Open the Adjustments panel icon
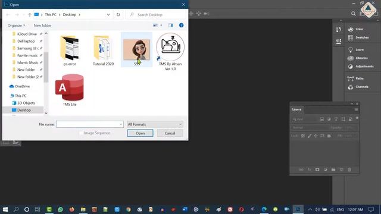Image resolution: width=381 pixels, height=214 pixels. tap(351, 67)
